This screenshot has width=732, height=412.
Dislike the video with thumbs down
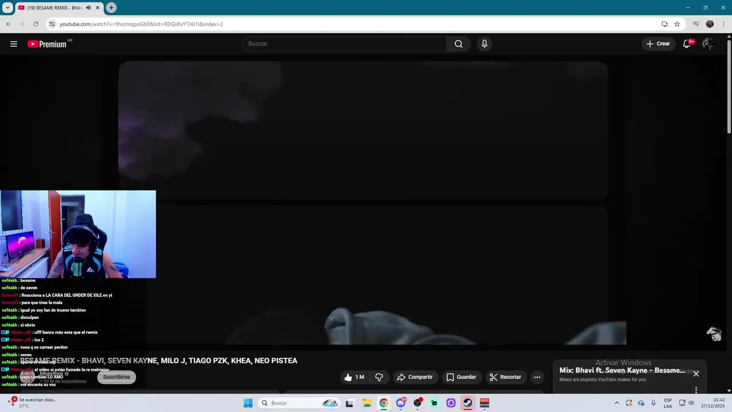tap(379, 377)
